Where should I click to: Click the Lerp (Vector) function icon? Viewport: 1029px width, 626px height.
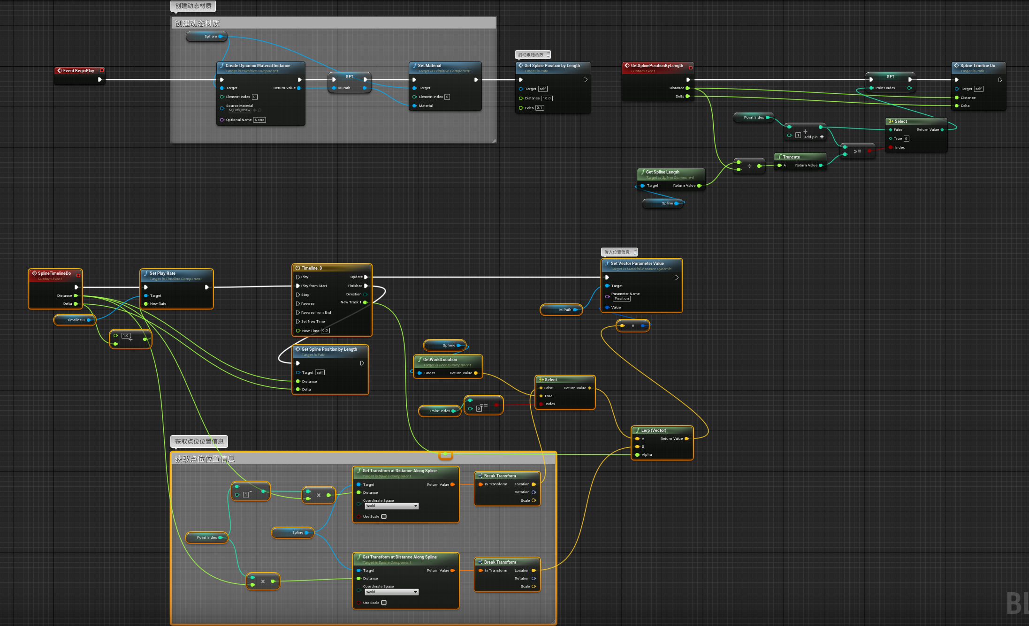(637, 430)
